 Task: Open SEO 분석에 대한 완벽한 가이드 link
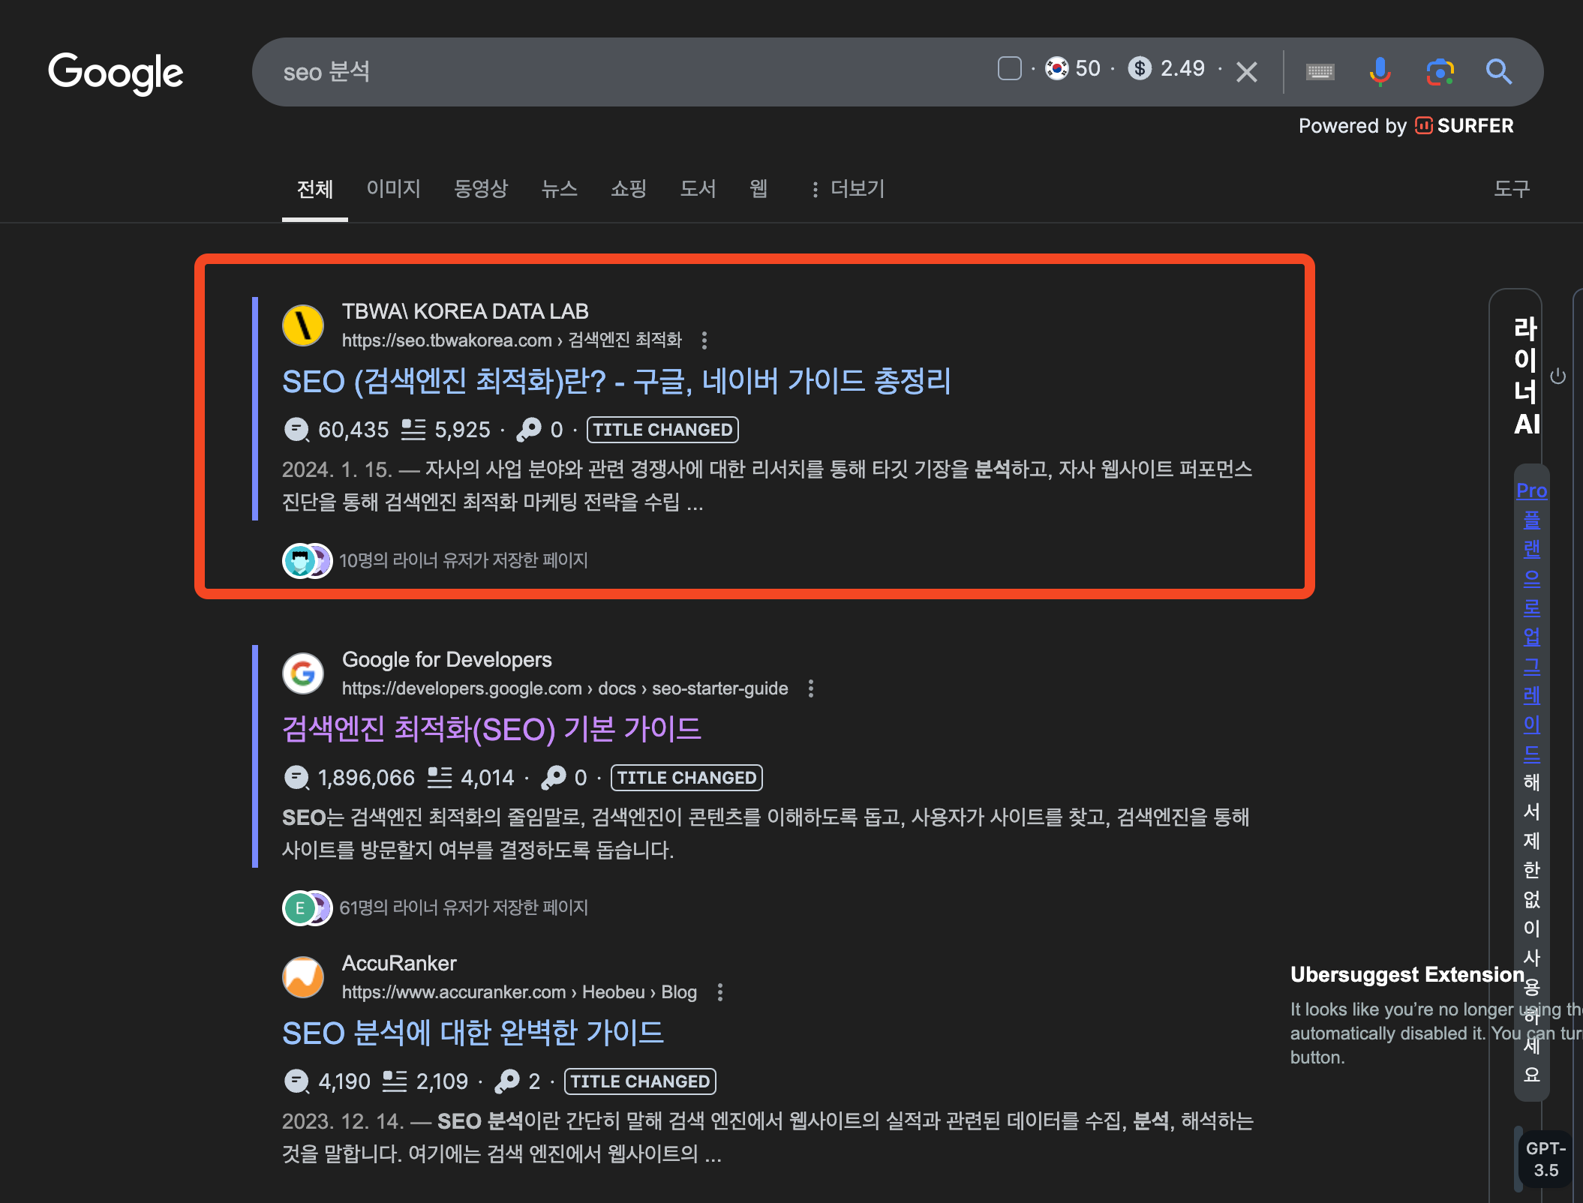pos(473,1033)
